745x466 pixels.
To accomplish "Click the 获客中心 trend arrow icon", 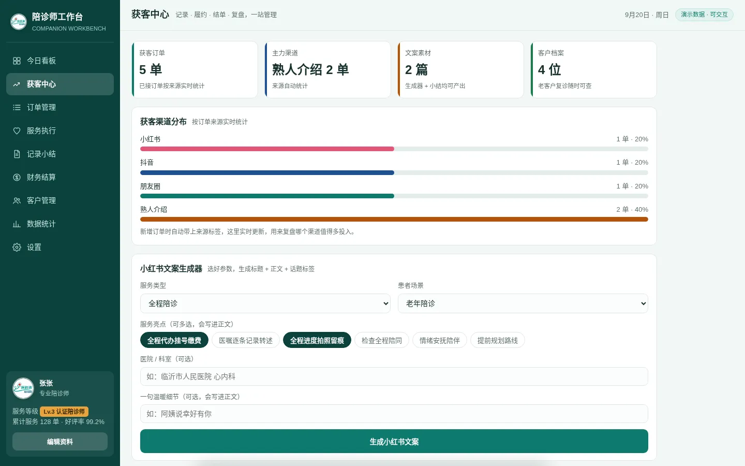I will [17, 84].
